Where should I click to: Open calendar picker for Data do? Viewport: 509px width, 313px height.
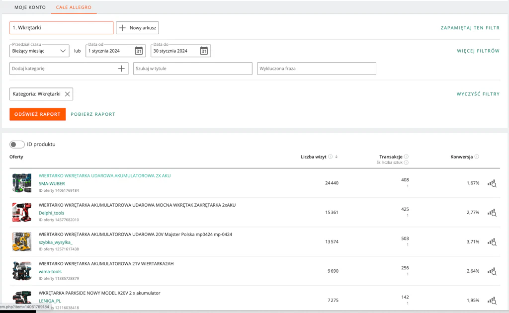[x=204, y=51]
